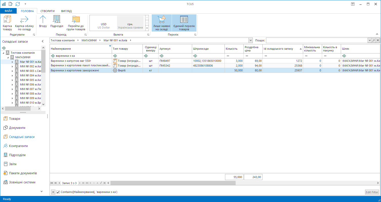Select грн. Українська гривня currency
381x202 pixels.
click(x=130, y=23)
